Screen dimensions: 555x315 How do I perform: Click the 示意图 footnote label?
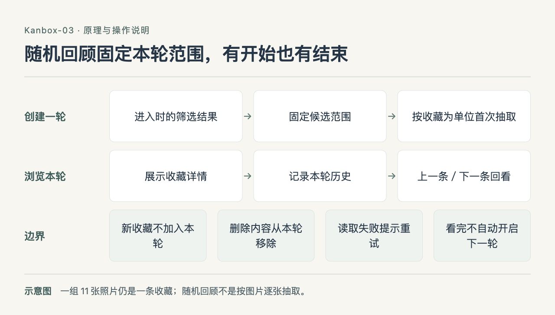38,291
